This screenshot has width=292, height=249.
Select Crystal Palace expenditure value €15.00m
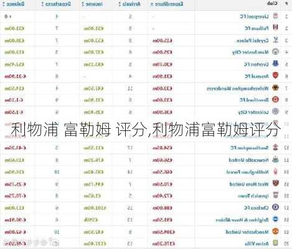pyautogui.click(x=162, y=40)
